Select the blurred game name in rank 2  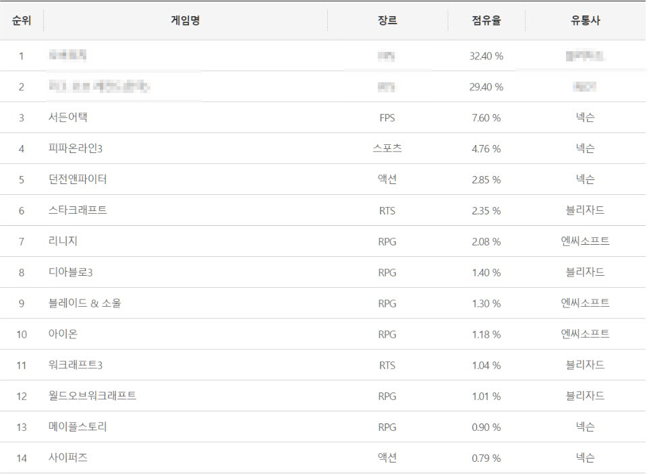[x=99, y=86]
